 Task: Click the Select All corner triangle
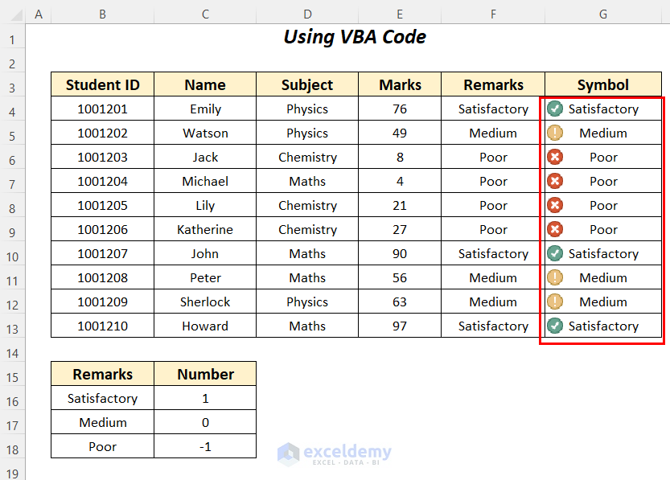tap(16, 15)
